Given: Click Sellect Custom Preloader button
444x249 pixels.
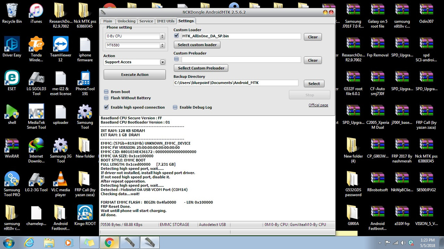Looking at the screenshot, I should click(201, 68).
